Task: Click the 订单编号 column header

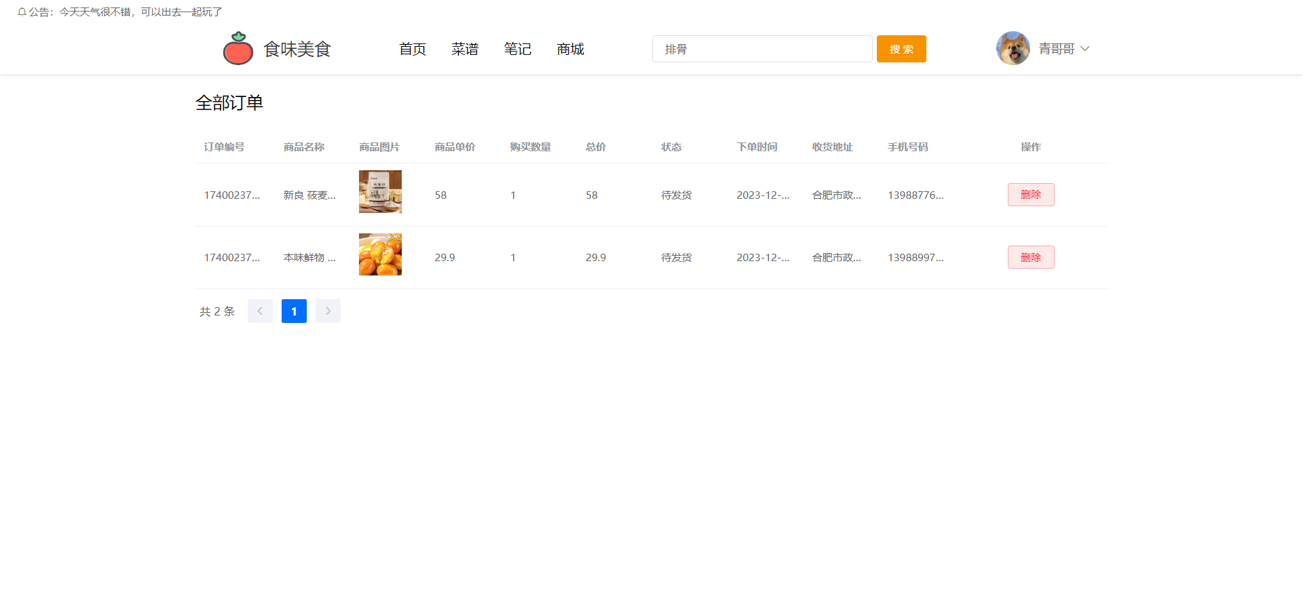Action: tap(225, 147)
